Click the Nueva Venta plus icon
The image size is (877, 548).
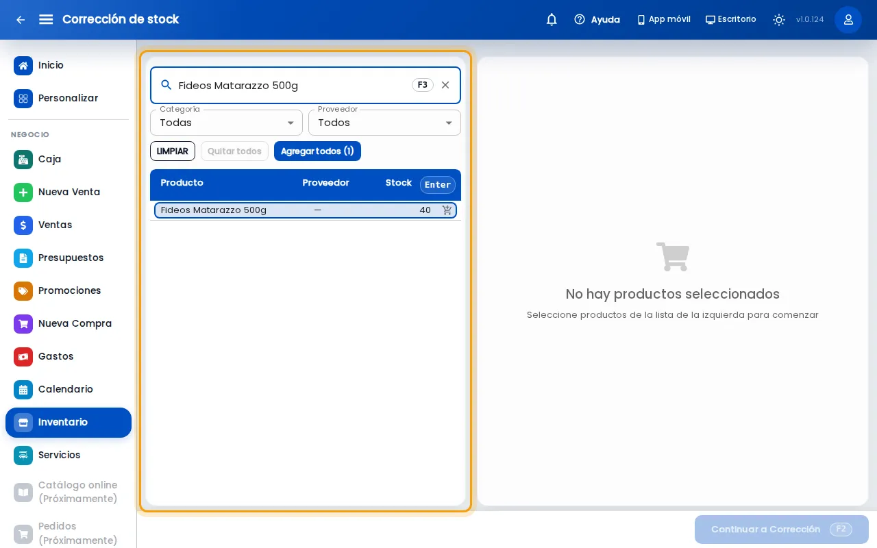(23, 192)
